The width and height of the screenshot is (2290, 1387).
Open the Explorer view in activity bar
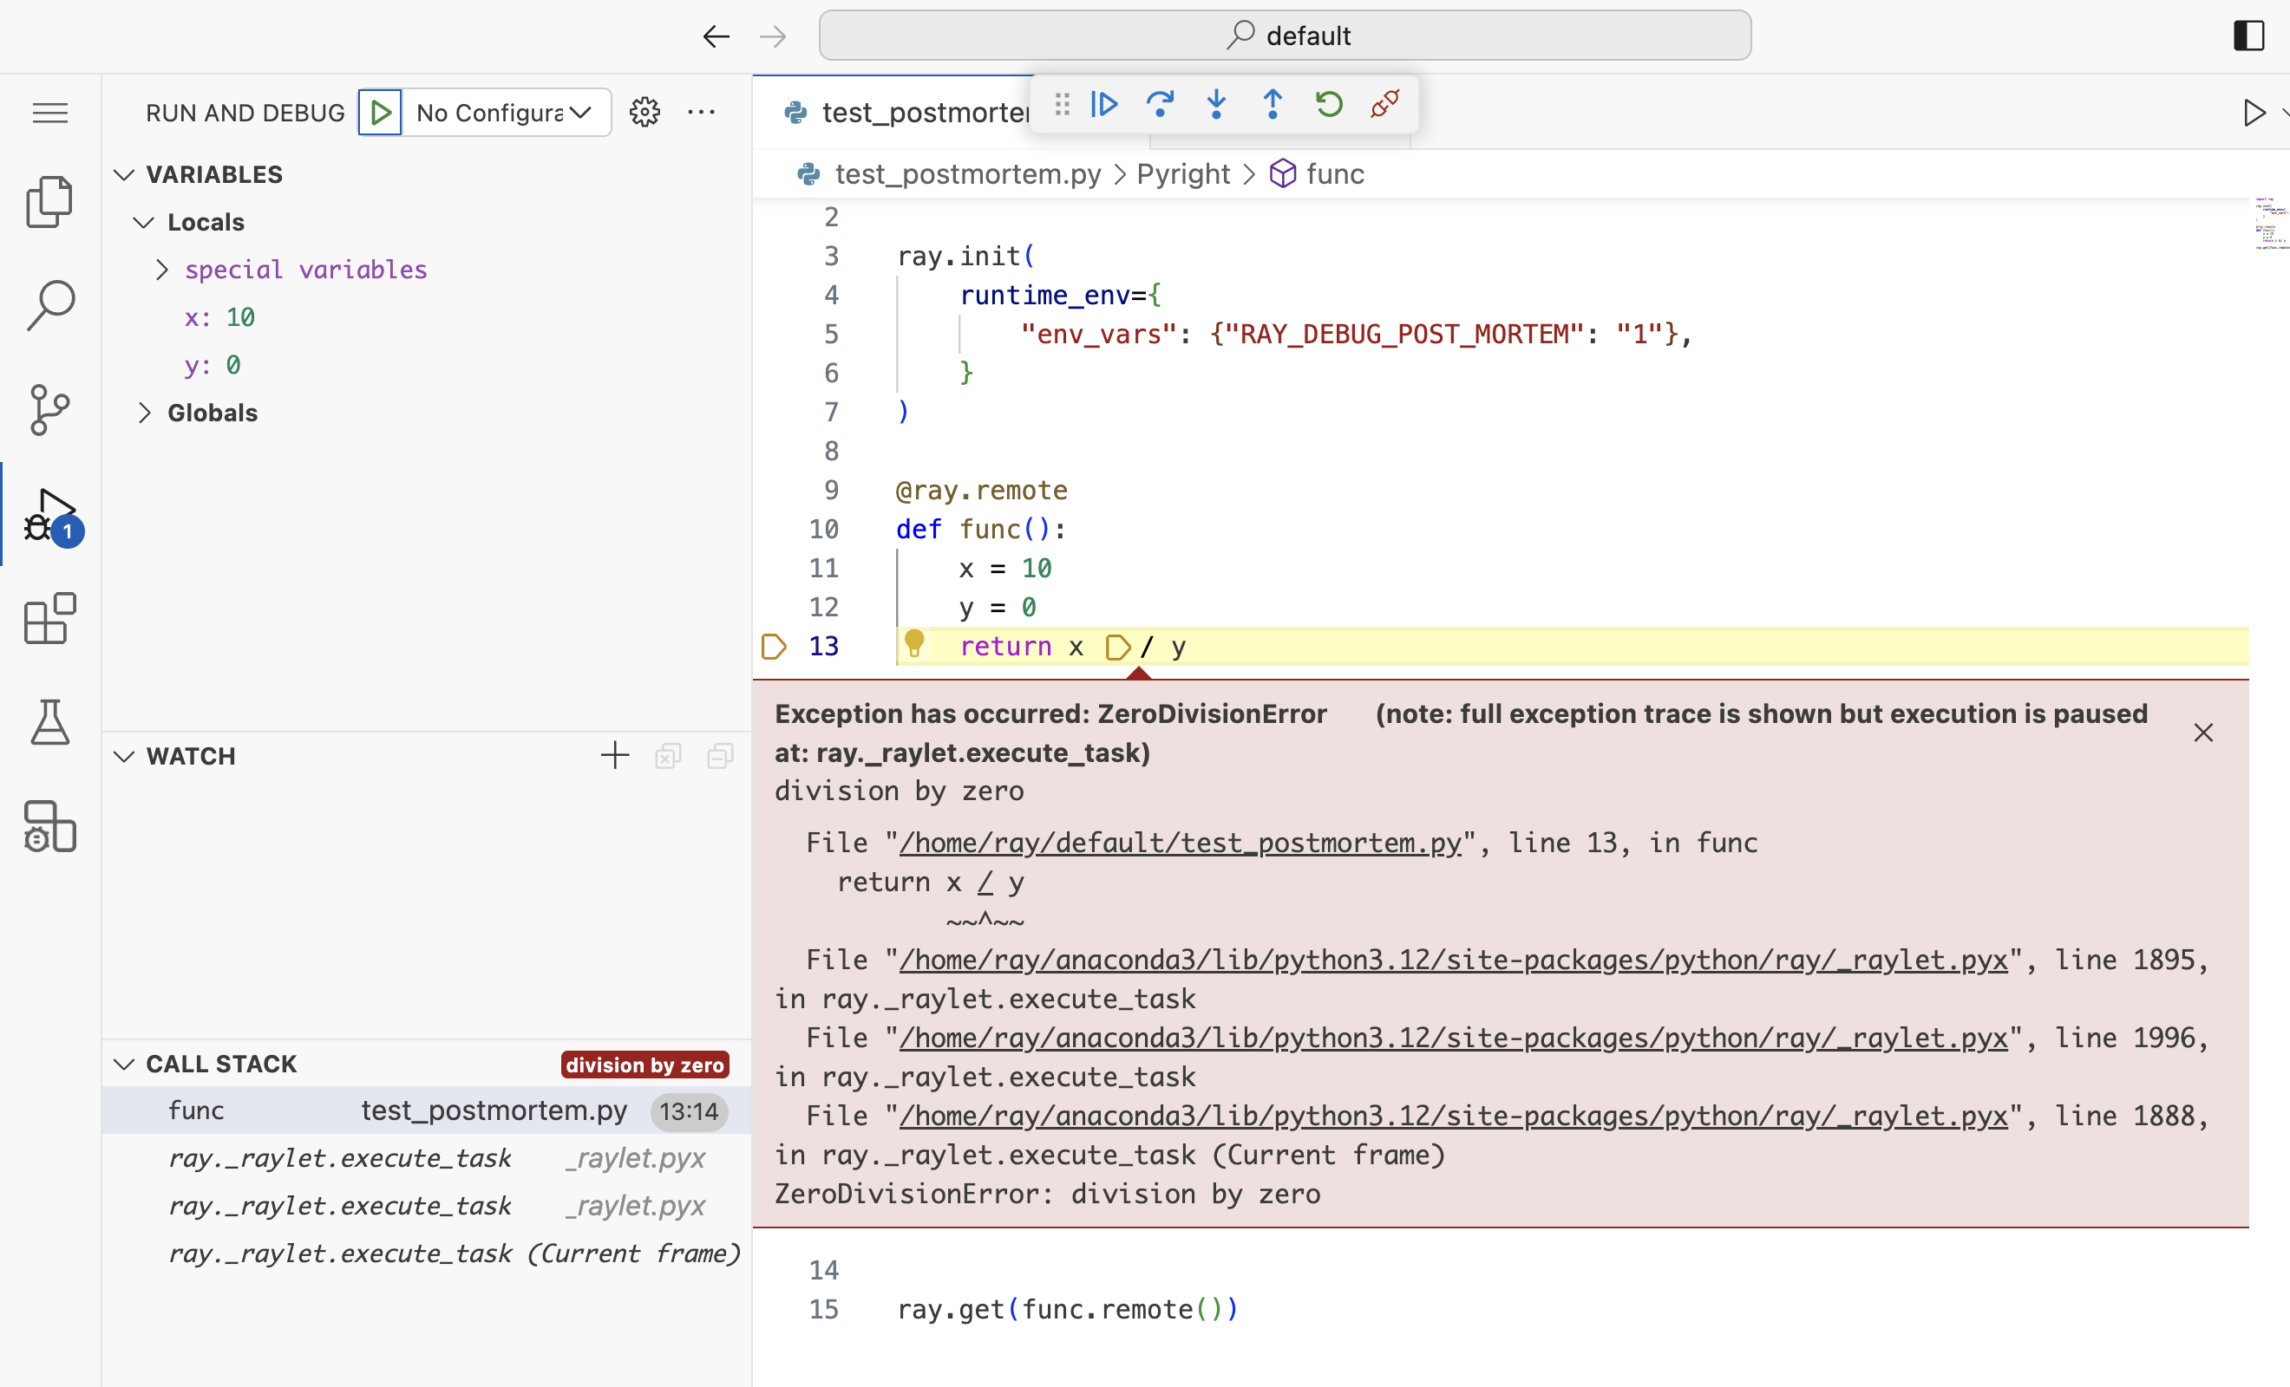pyautogui.click(x=50, y=200)
